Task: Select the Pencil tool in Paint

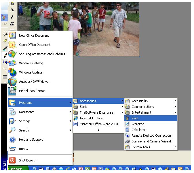Action: coord(5,55)
